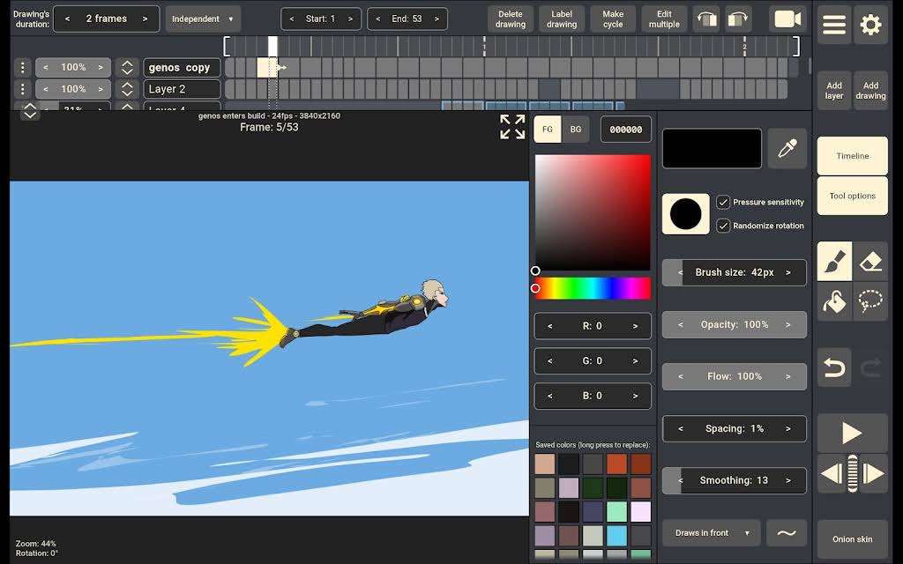Open the Draws in front dropdown
The height and width of the screenshot is (564, 903).
(712, 533)
